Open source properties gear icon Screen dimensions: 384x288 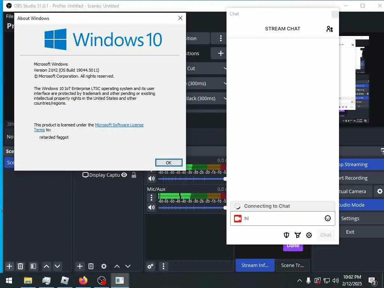(104, 266)
